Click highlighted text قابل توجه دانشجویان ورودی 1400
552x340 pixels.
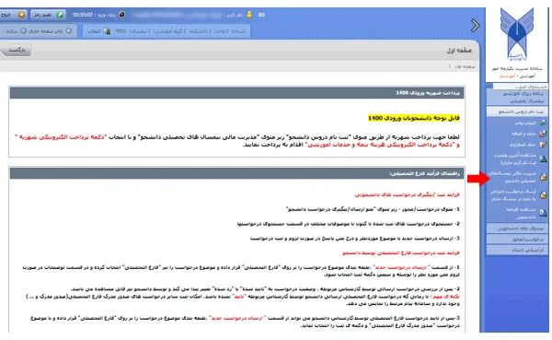414,118
